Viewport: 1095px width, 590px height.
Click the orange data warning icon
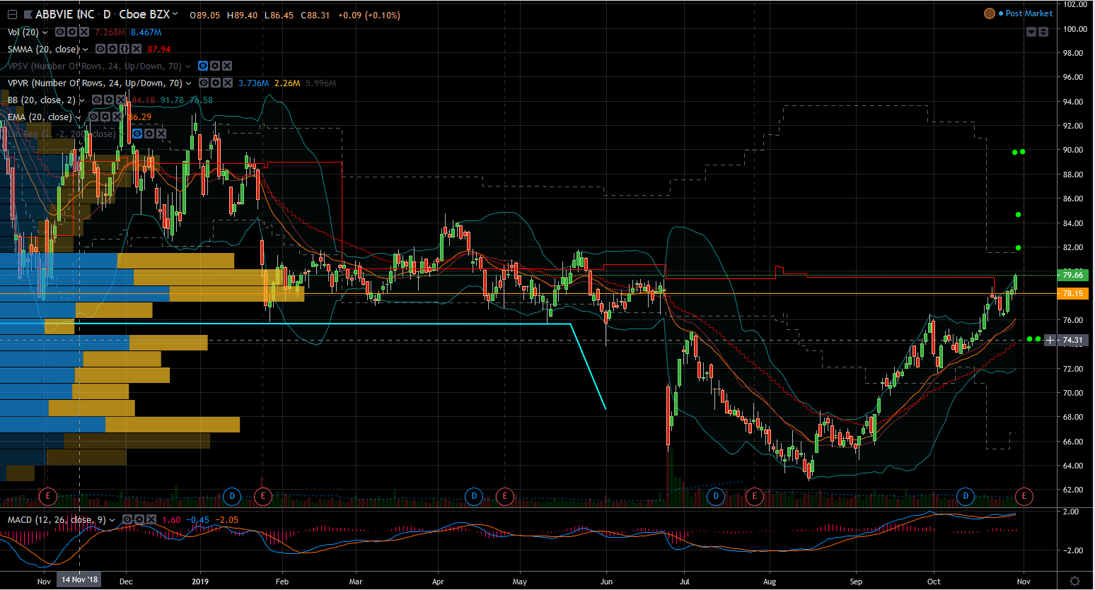[990, 13]
